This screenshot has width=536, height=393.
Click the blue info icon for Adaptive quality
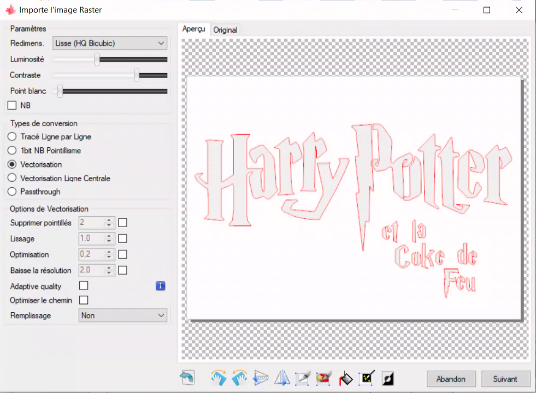tap(160, 286)
